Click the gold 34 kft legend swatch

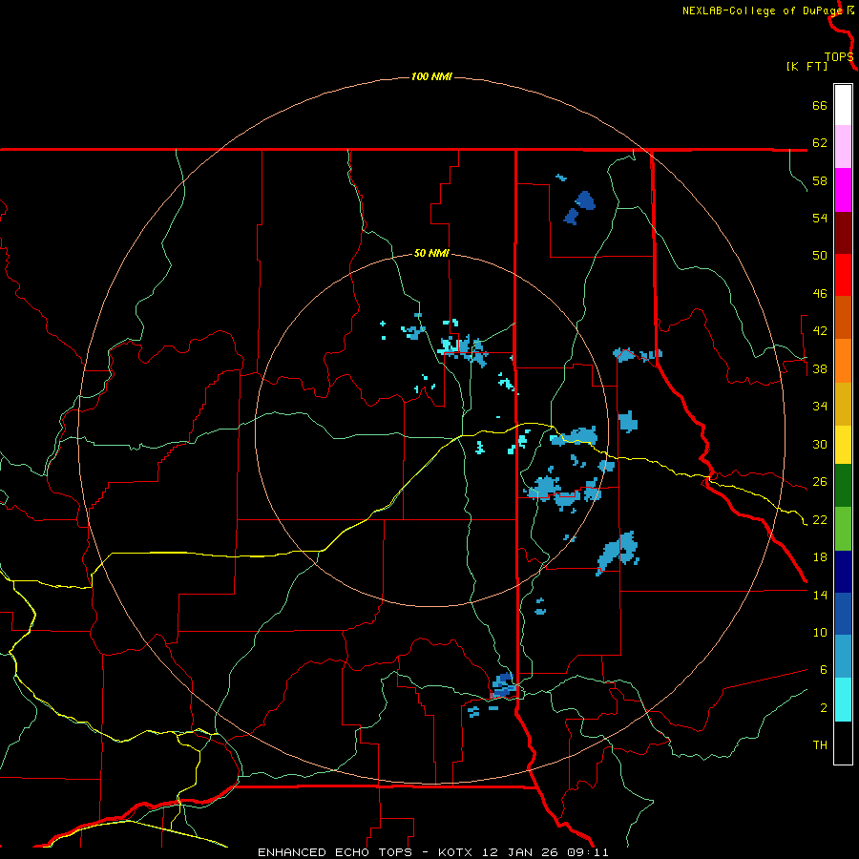(x=843, y=404)
